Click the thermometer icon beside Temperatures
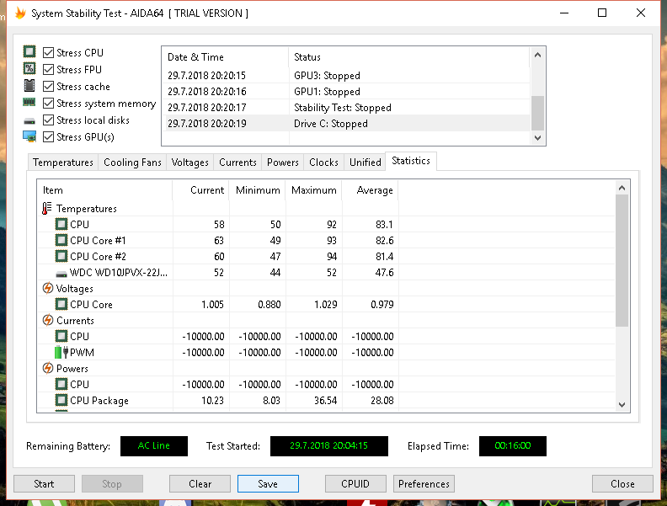This screenshot has height=506, width=667. (x=47, y=209)
